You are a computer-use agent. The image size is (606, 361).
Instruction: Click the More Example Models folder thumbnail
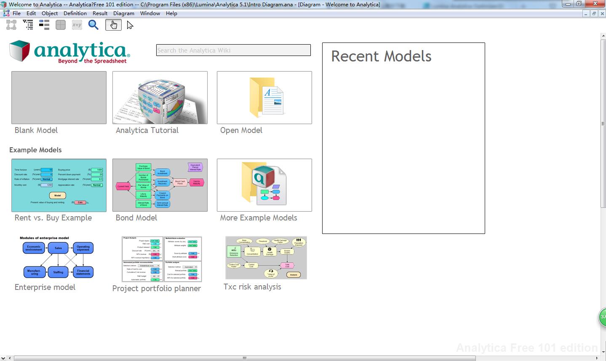264,185
